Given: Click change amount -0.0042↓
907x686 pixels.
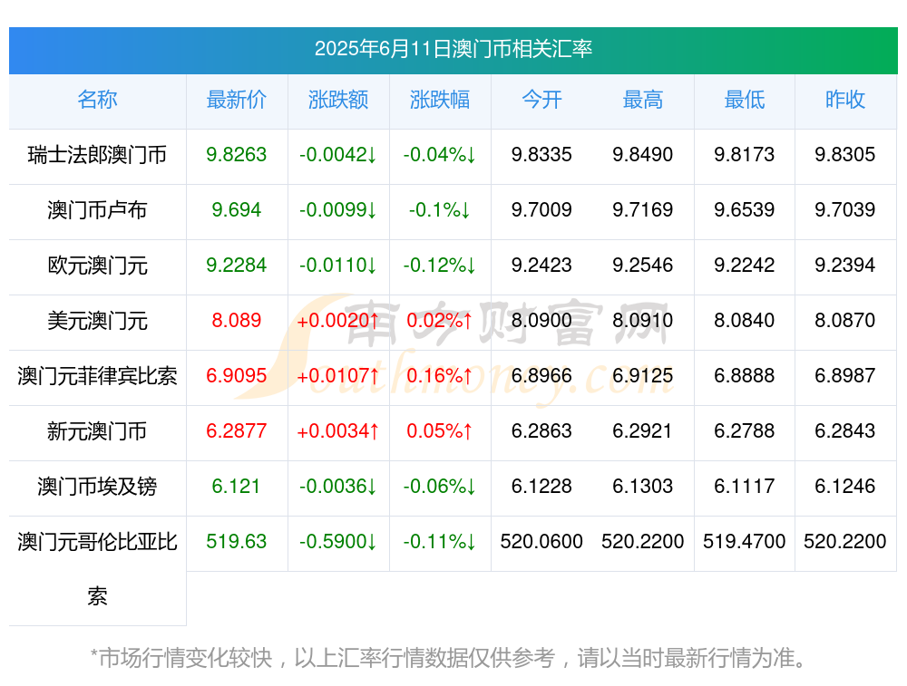Looking at the screenshot, I should pyautogui.click(x=337, y=155).
